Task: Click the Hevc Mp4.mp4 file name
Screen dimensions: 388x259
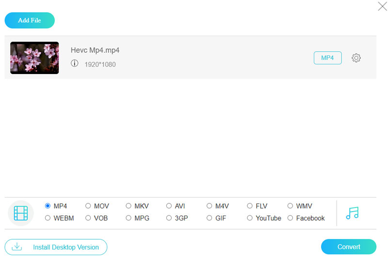Action: [95, 50]
